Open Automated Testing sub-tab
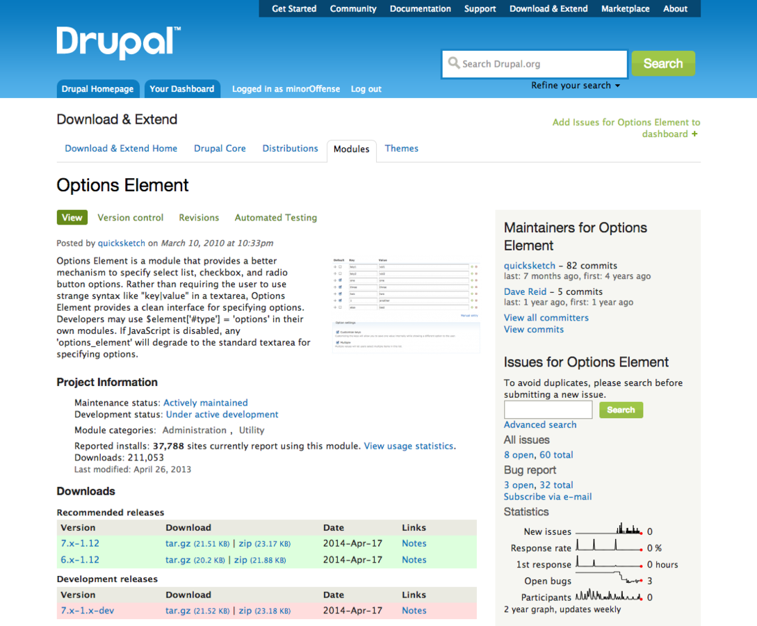757x626 pixels. pos(276,218)
